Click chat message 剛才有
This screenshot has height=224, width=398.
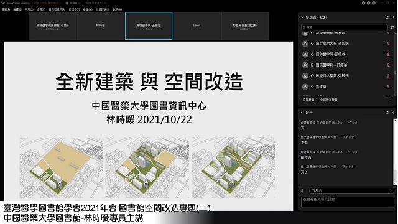[x=307, y=157]
